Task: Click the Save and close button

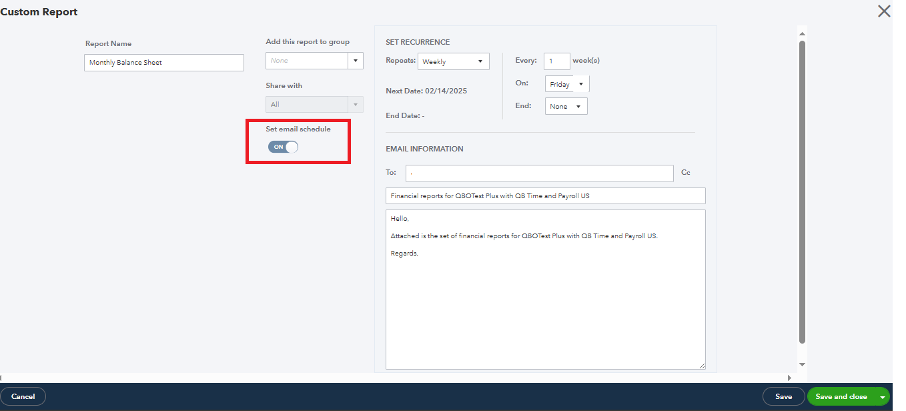Action: [841, 396]
